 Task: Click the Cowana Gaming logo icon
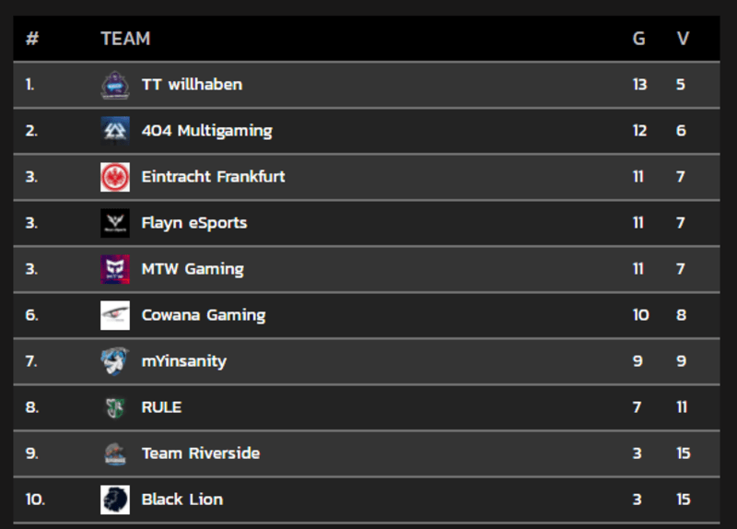click(115, 315)
